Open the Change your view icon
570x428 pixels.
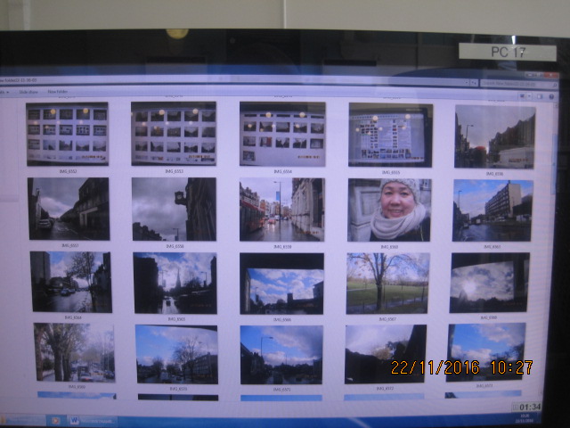coord(523,96)
